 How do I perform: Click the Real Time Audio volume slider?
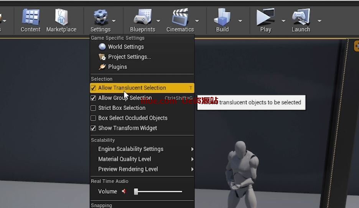click(158, 191)
